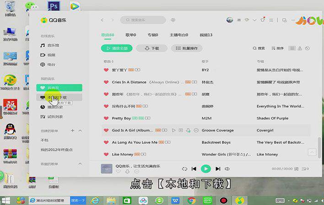Toggle heart for Like Money

pos(106,154)
